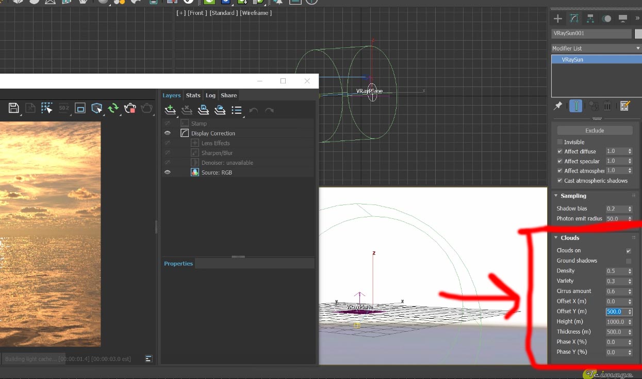Open the layers list options icon
The width and height of the screenshot is (642, 379).
237,110
